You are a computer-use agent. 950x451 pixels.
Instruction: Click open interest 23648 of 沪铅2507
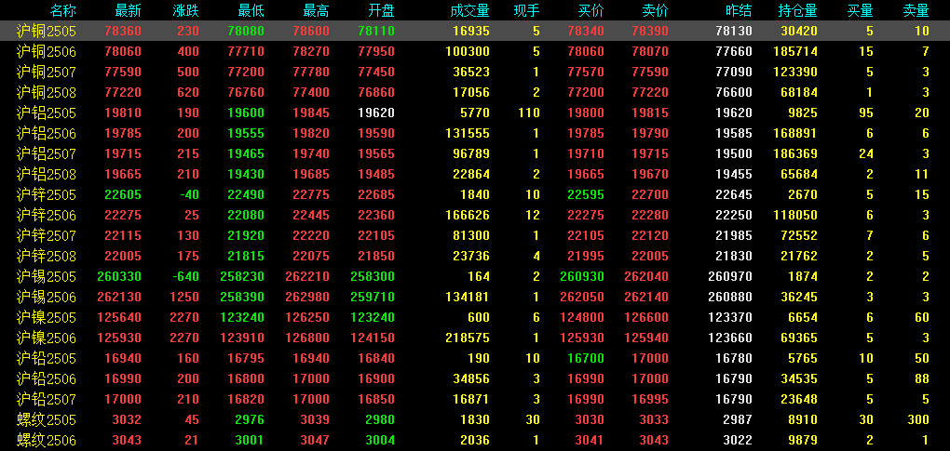799,399
